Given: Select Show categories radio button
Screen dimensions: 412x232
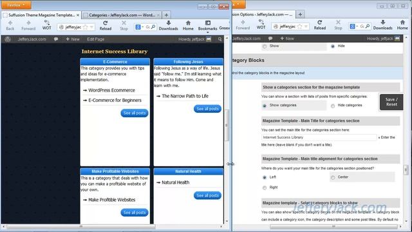Looking at the screenshot, I should pos(265,106).
